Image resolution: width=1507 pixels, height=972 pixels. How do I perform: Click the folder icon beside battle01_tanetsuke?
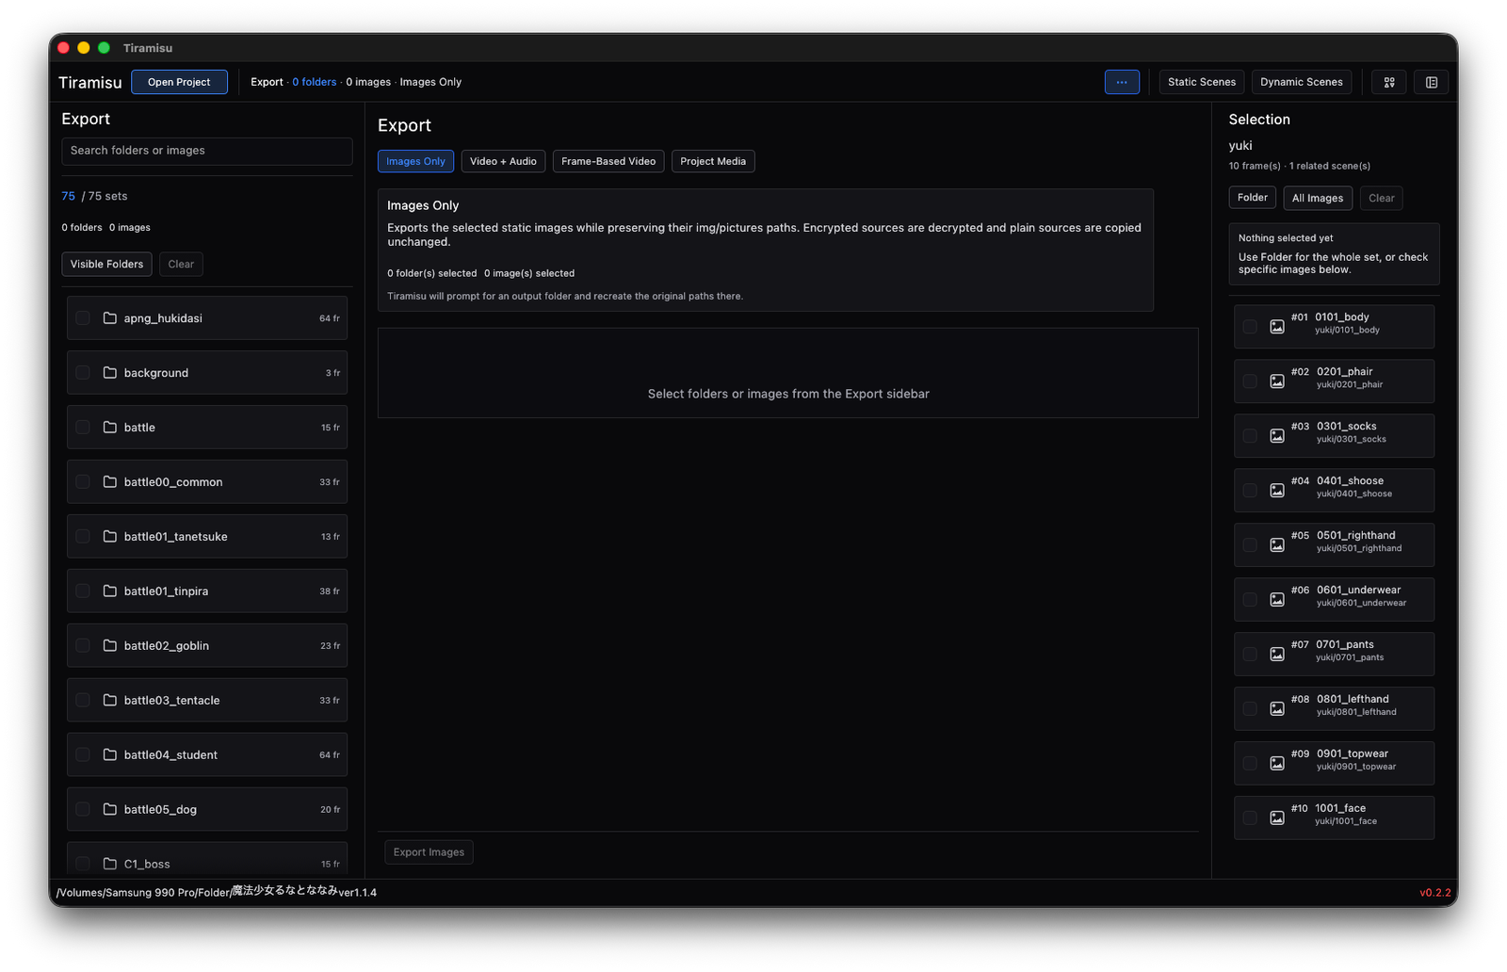(x=110, y=537)
